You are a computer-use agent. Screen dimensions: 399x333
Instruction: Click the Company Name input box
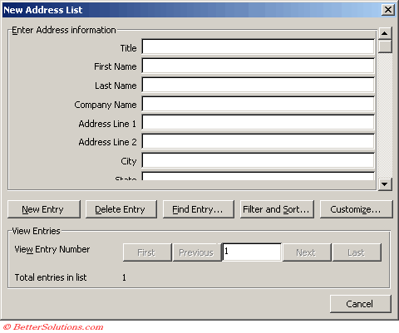258,104
